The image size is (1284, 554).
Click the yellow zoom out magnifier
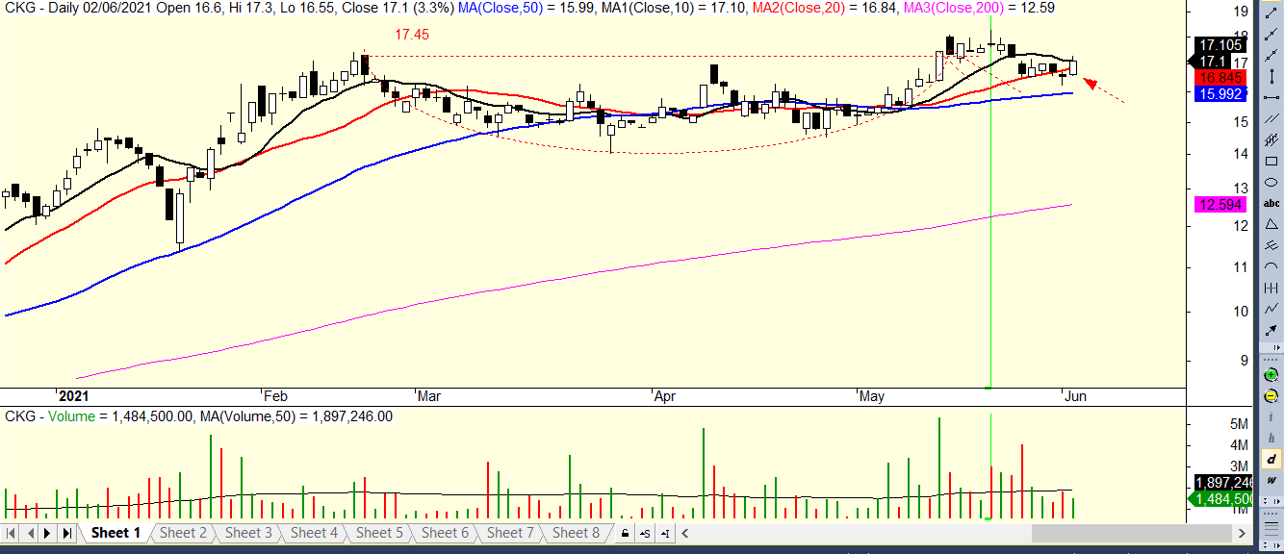[1271, 395]
